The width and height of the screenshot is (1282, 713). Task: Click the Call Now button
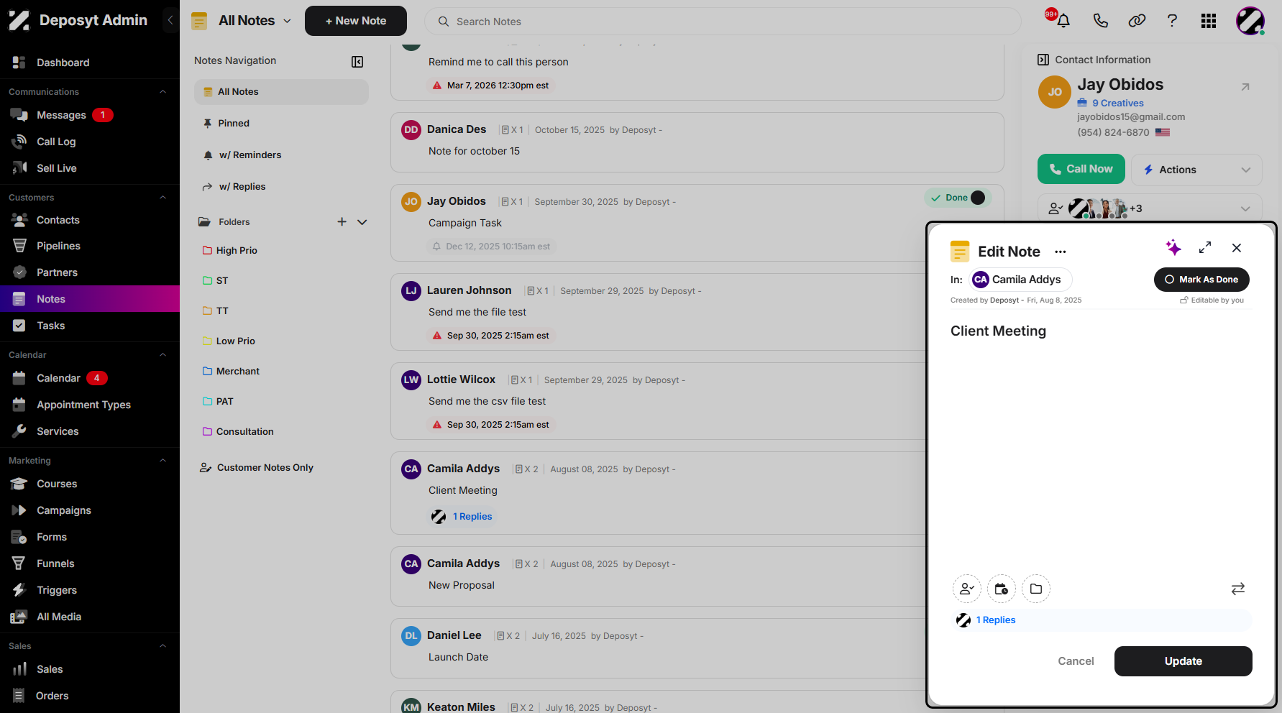point(1081,169)
